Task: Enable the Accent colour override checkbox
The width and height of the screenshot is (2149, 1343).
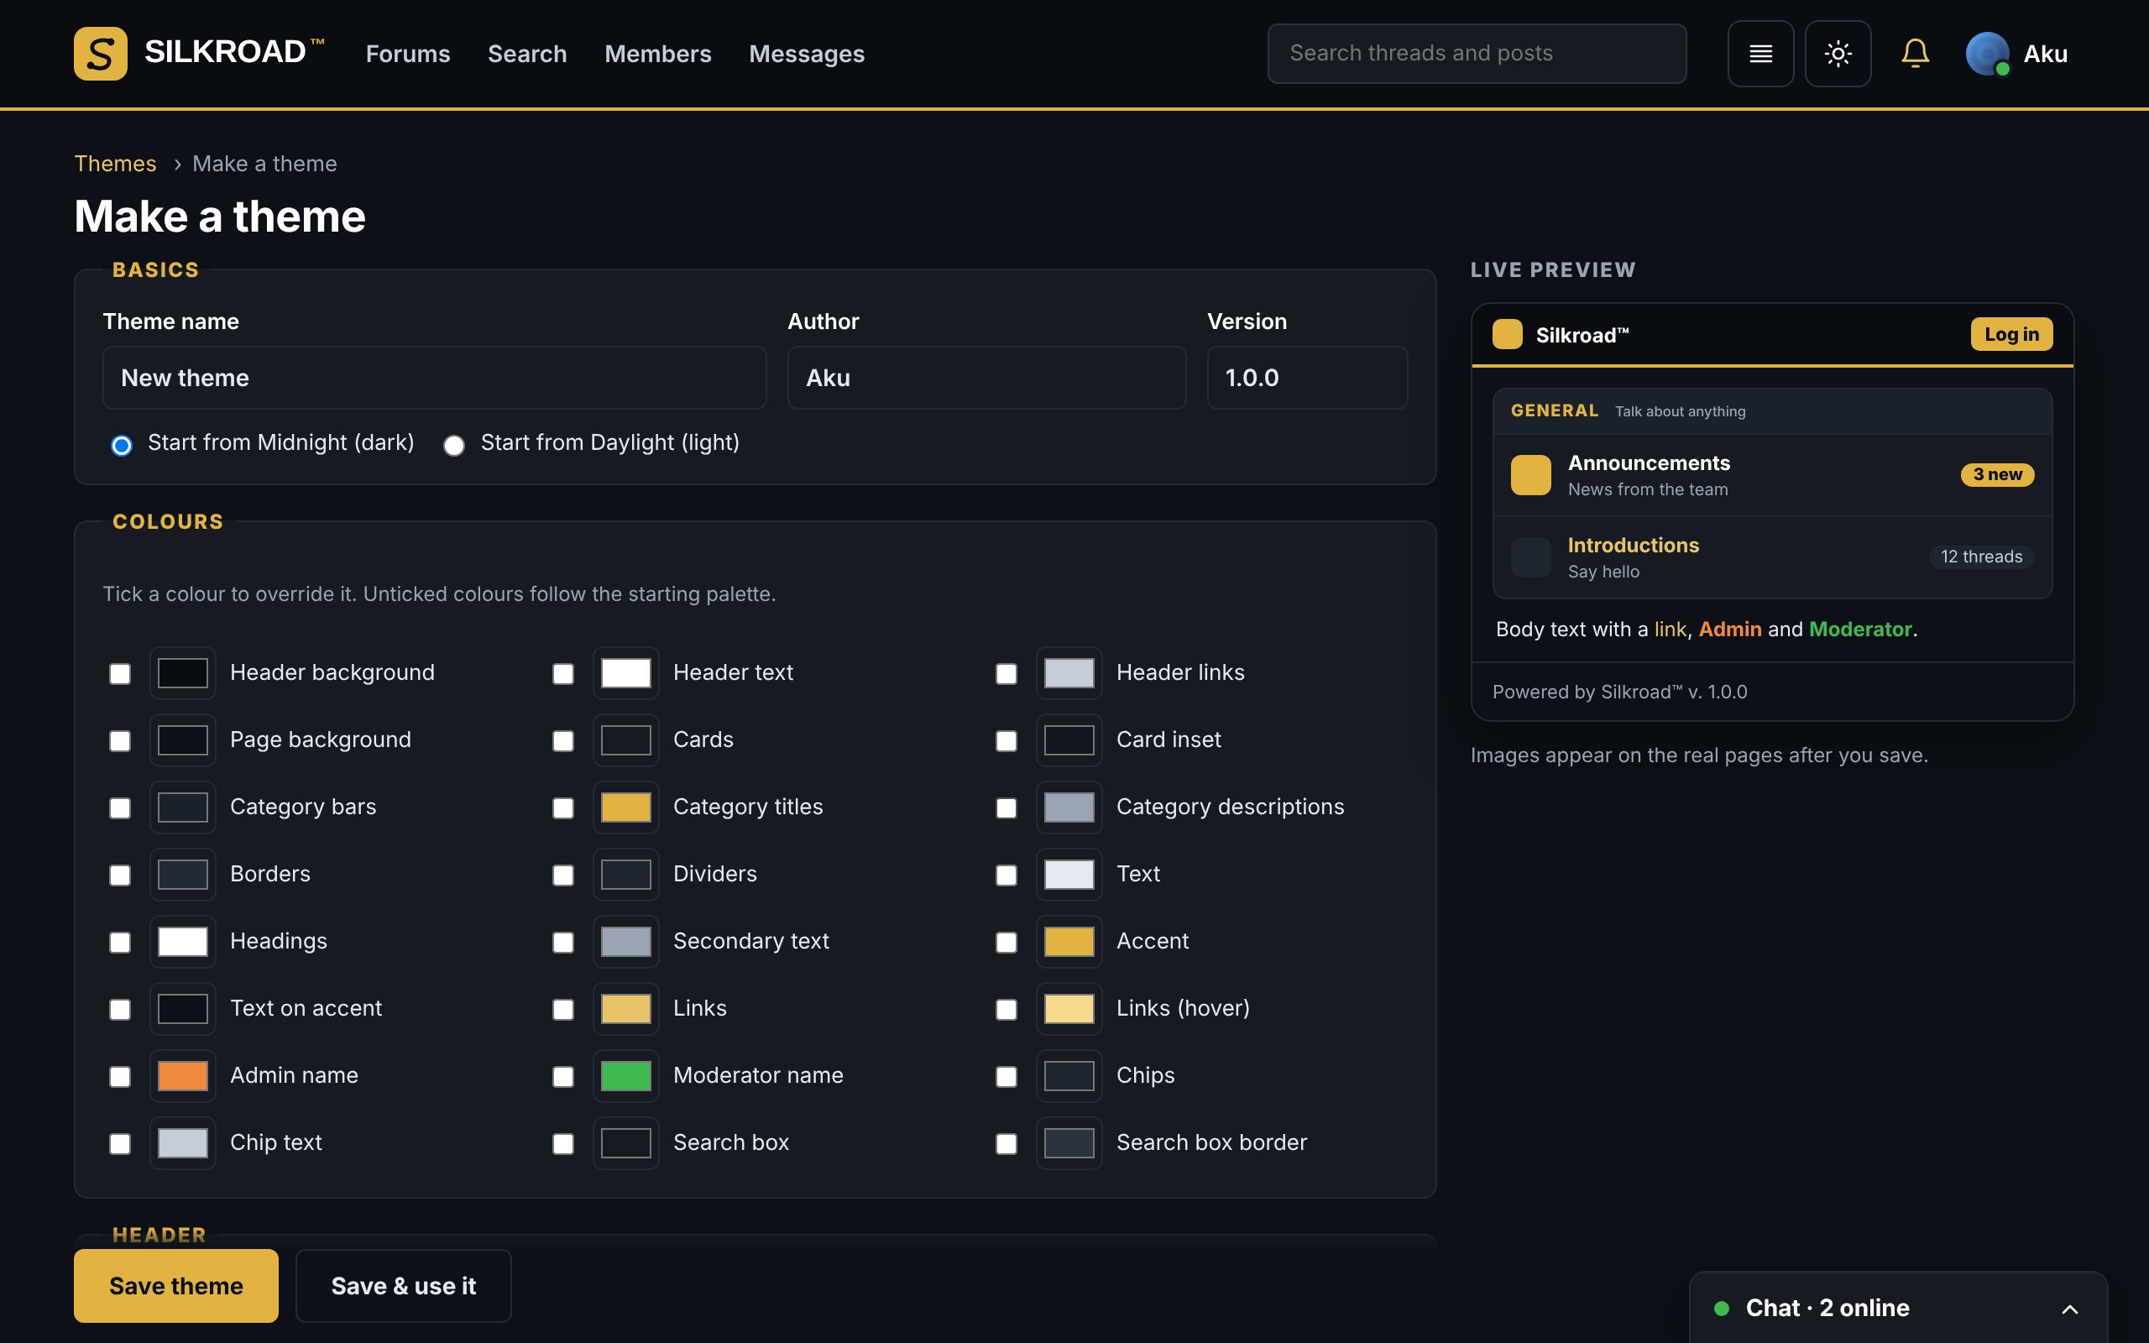Action: coord(1007,942)
